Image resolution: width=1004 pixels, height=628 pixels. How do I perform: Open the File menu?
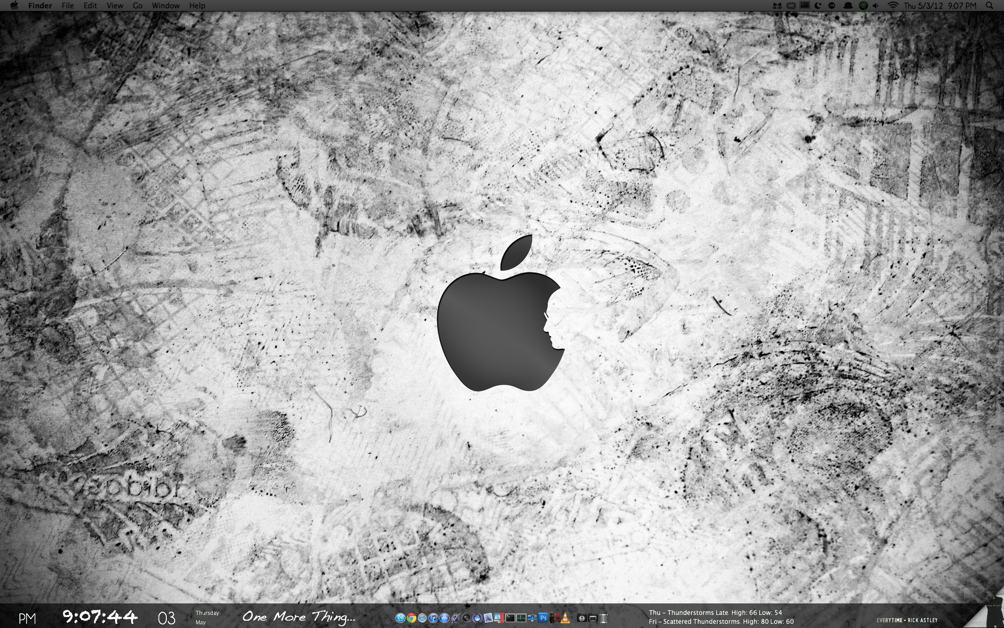[x=67, y=5]
